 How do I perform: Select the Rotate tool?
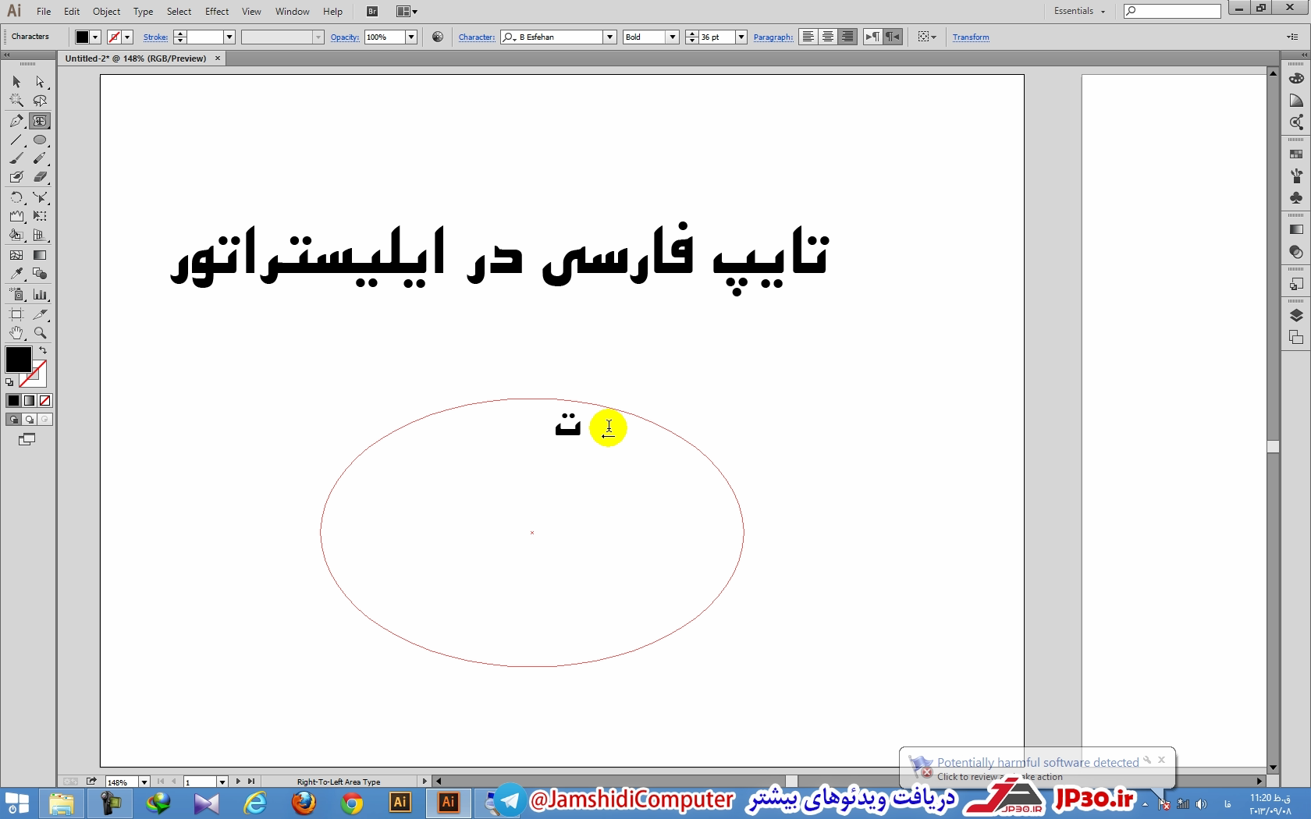(x=16, y=197)
